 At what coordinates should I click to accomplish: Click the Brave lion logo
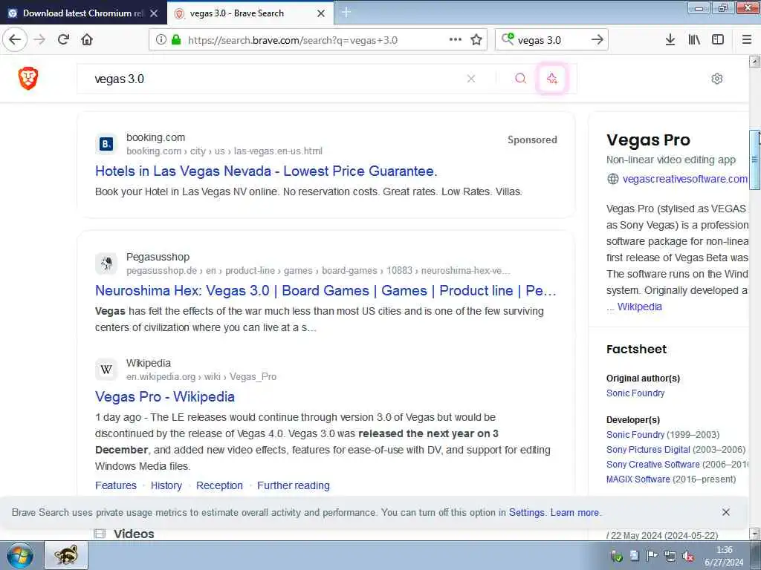coord(28,79)
